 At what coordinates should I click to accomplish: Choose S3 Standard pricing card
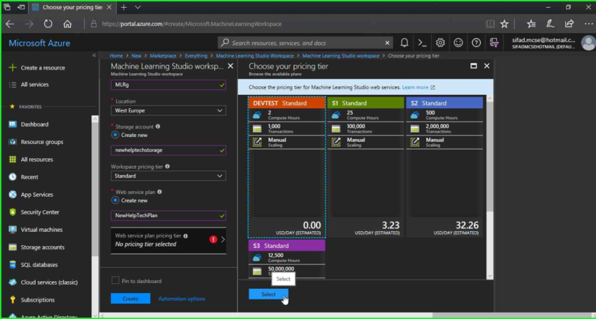click(x=286, y=259)
